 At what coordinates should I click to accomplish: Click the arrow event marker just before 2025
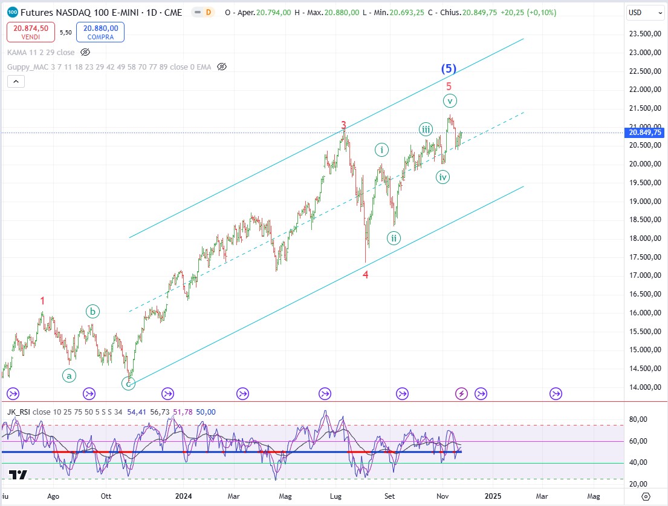click(x=481, y=393)
